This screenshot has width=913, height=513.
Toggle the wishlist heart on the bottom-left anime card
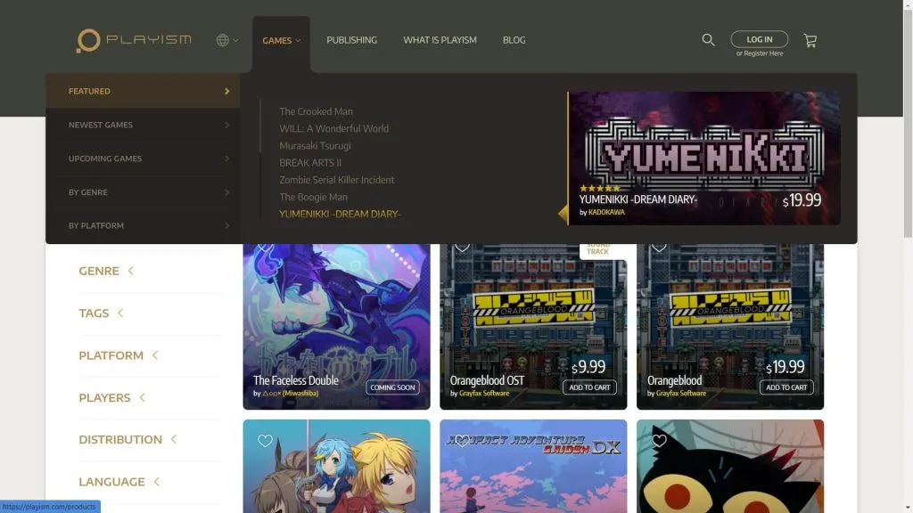(263, 441)
